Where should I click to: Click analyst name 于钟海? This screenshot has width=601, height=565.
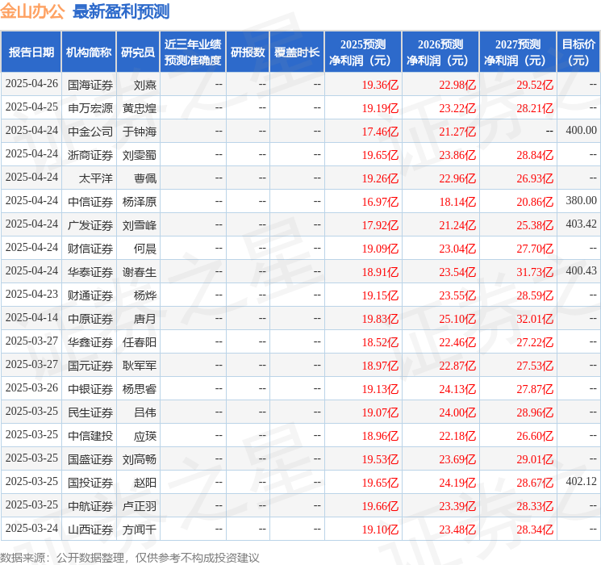coord(139,132)
